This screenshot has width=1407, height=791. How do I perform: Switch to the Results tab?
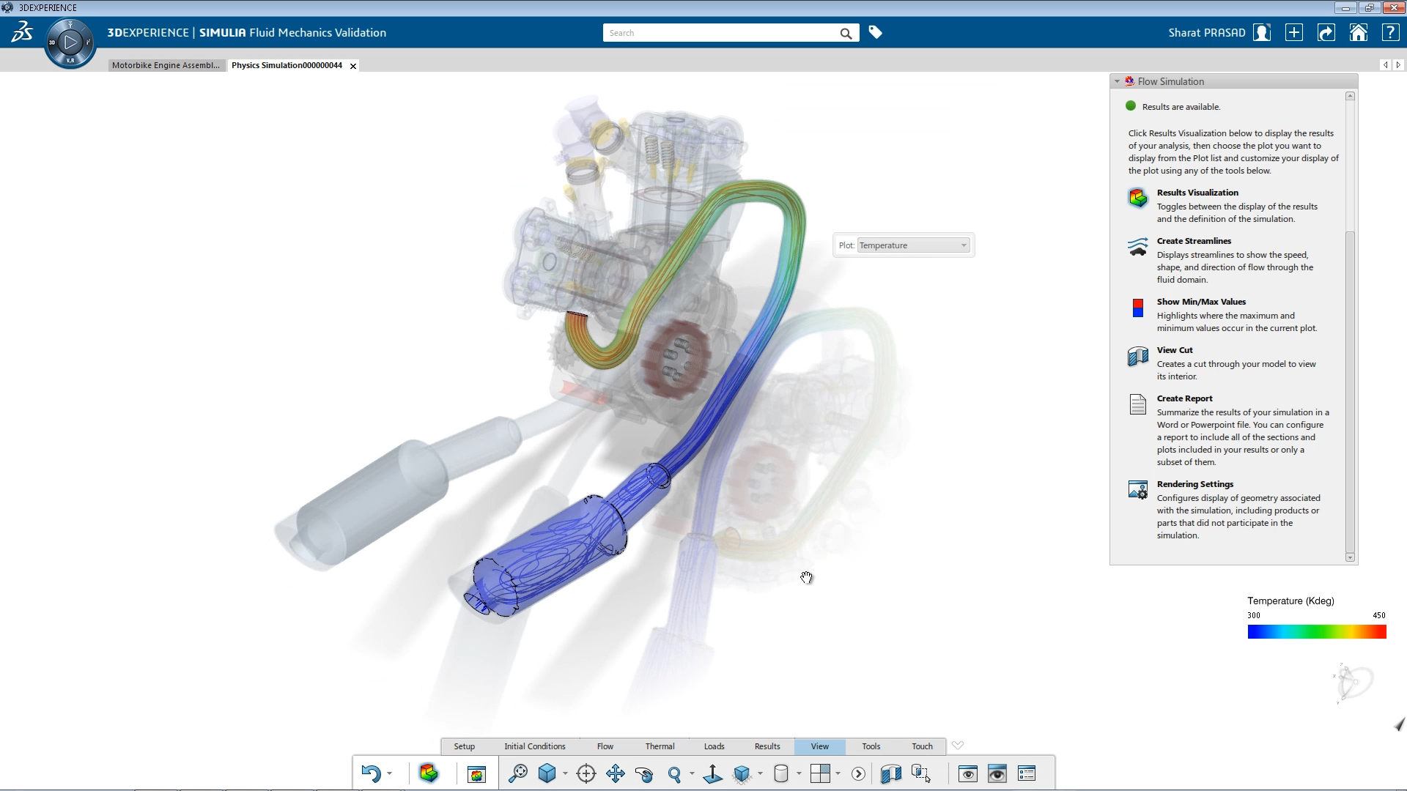pos(767,746)
